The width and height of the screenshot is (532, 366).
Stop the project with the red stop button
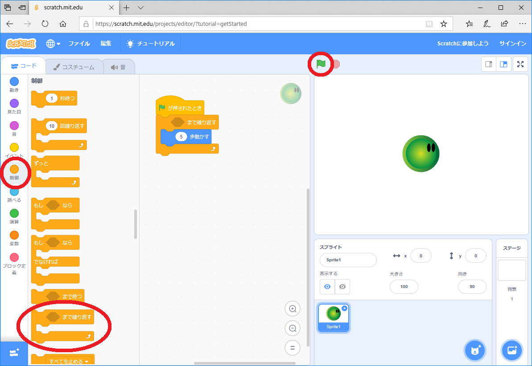pyautogui.click(x=336, y=64)
